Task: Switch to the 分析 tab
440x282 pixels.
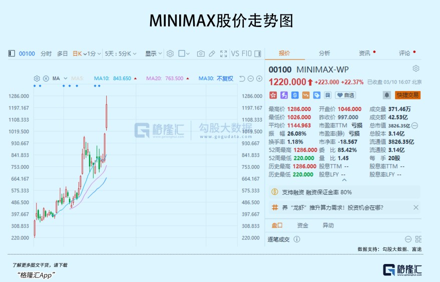Action: click(324, 53)
